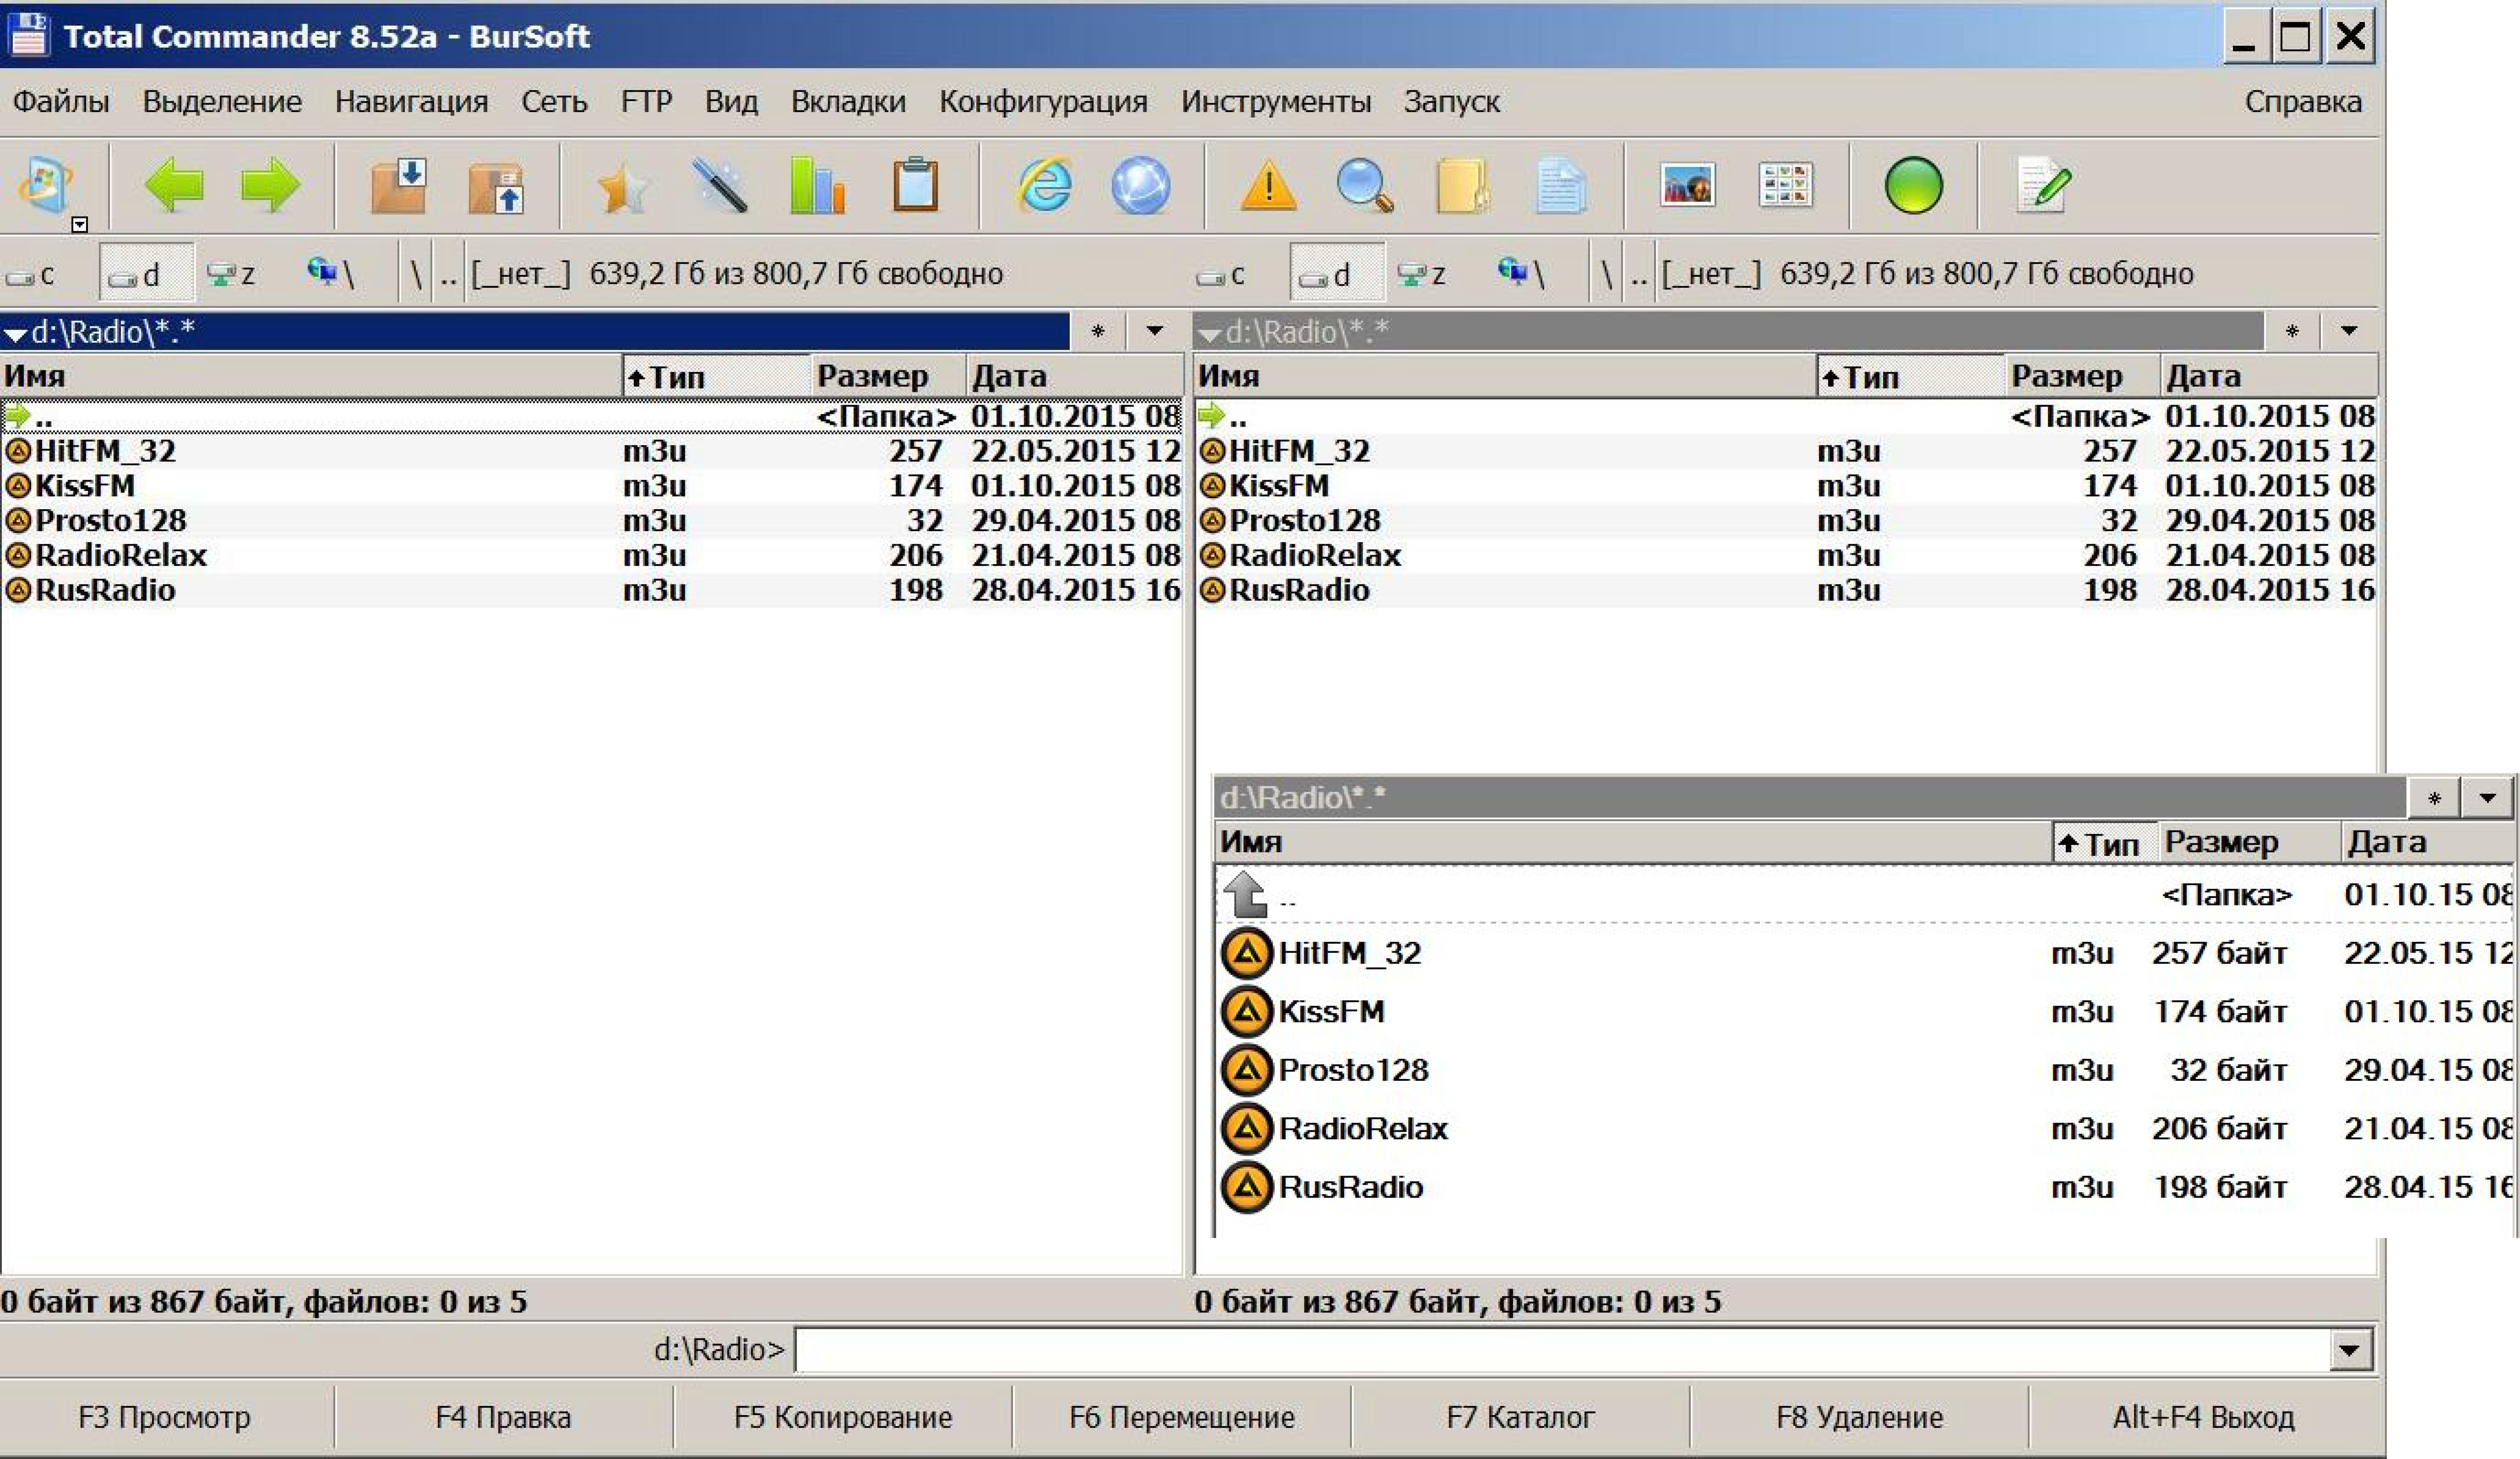Expand right path bar triangle before d:\Radio
Viewport: 2520px width, 1459px height.
[1209, 334]
